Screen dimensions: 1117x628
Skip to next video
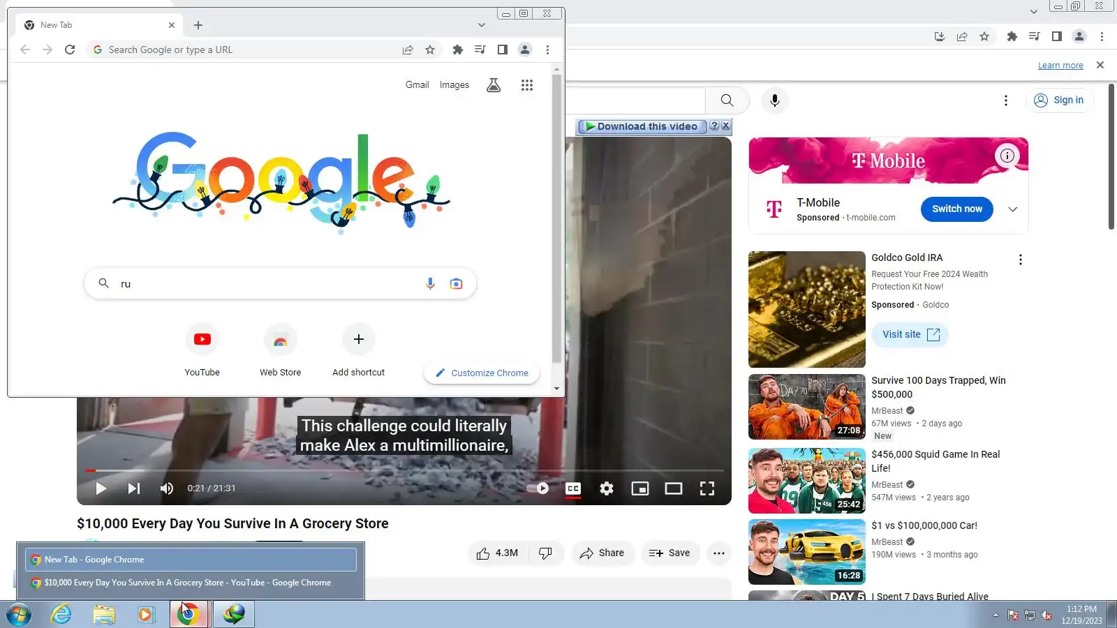pos(134,488)
